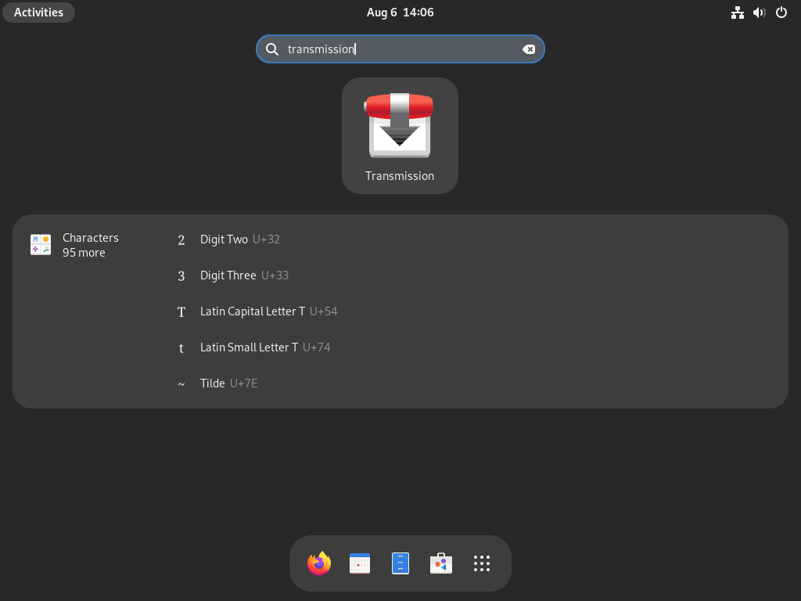
Task: Clear the search field text
Action: tap(530, 49)
